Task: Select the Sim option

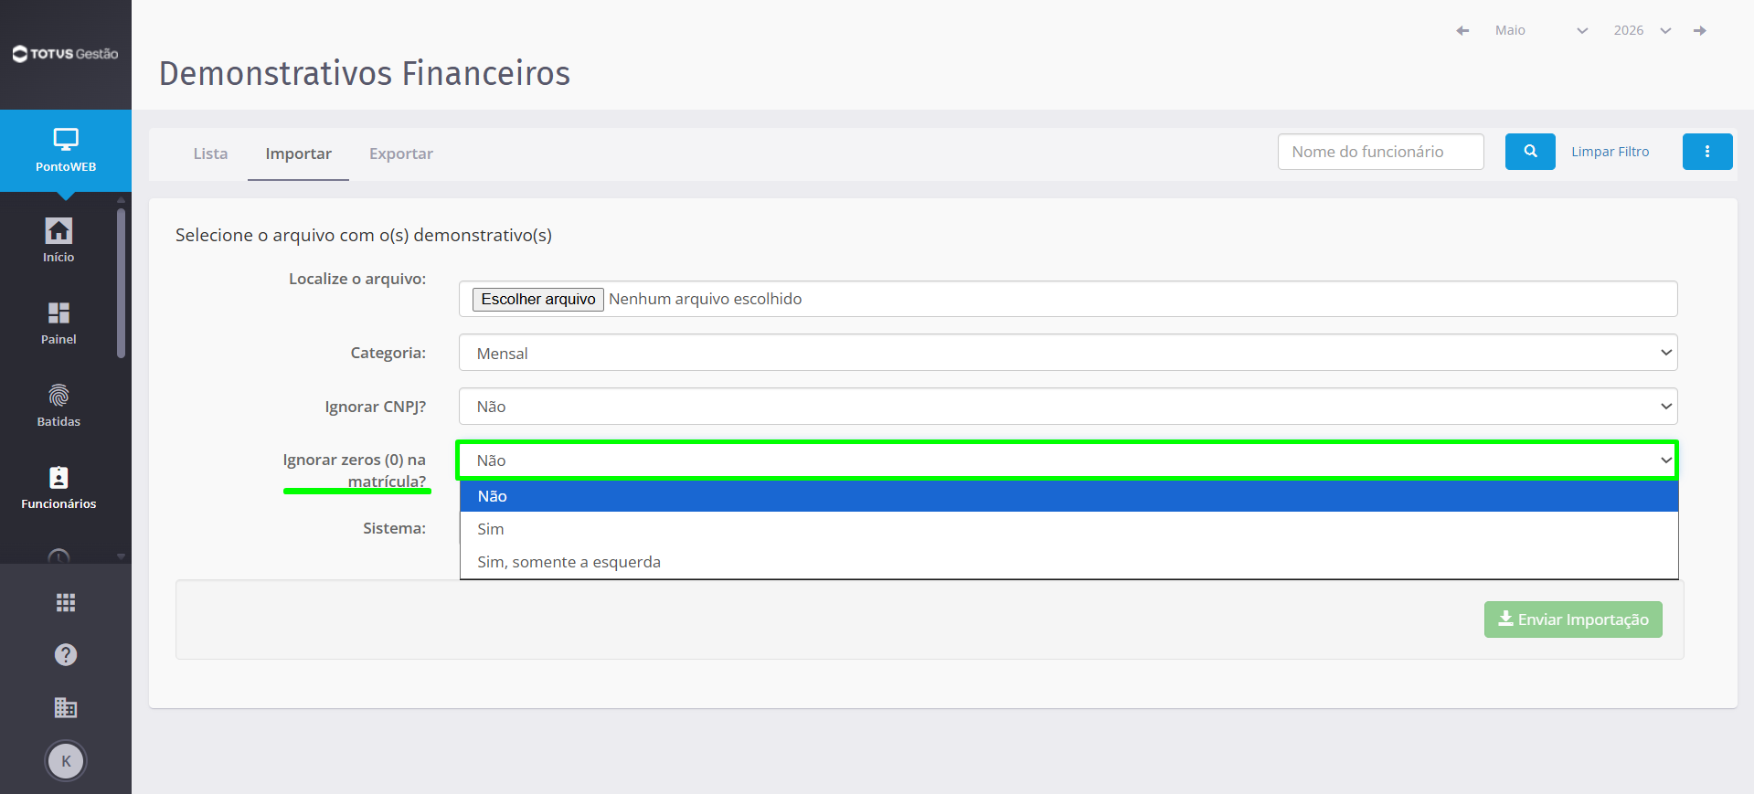Action: click(x=1068, y=529)
